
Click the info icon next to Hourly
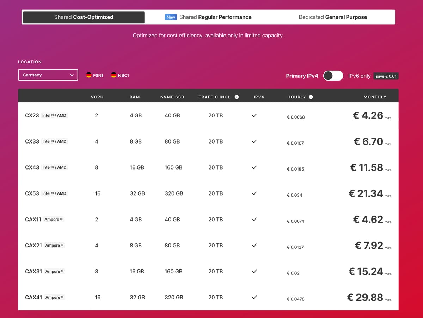(x=311, y=97)
